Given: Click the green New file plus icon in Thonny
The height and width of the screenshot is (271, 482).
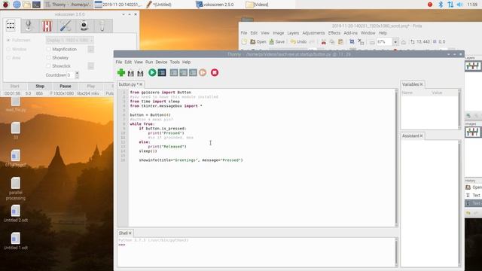Looking at the screenshot, I should pos(121,72).
